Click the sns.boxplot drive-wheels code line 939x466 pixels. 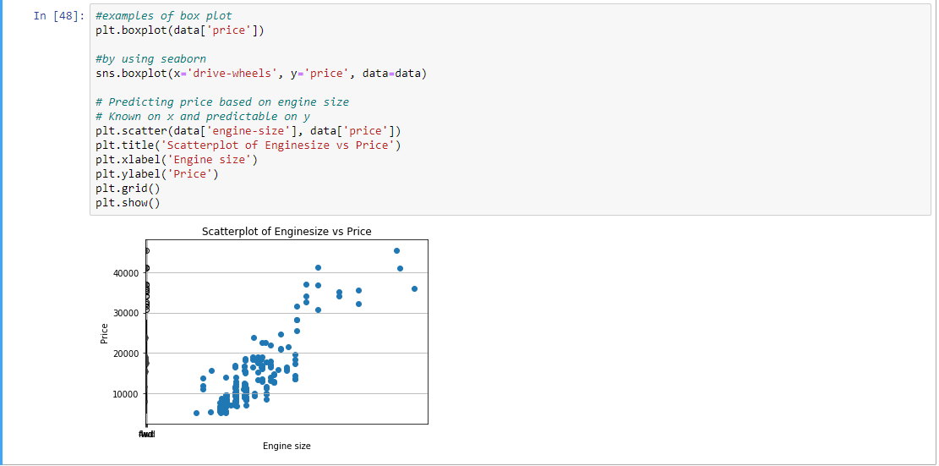click(x=261, y=74)
